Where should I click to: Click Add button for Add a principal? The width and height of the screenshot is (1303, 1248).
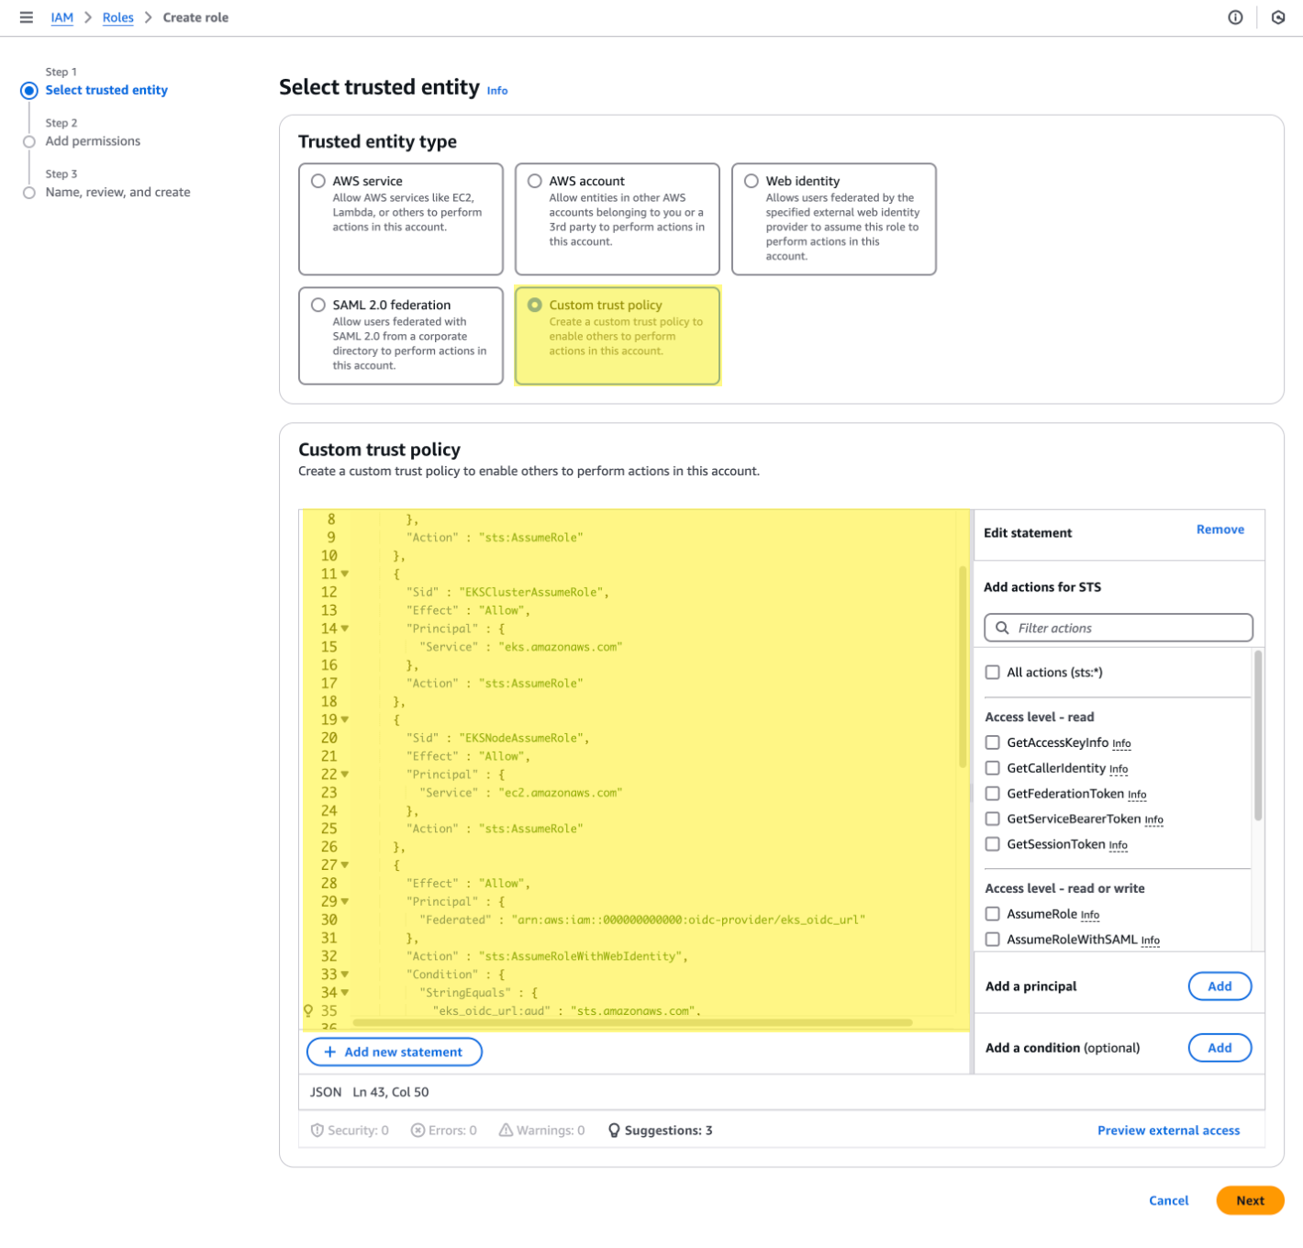(x=1219, y=986)
